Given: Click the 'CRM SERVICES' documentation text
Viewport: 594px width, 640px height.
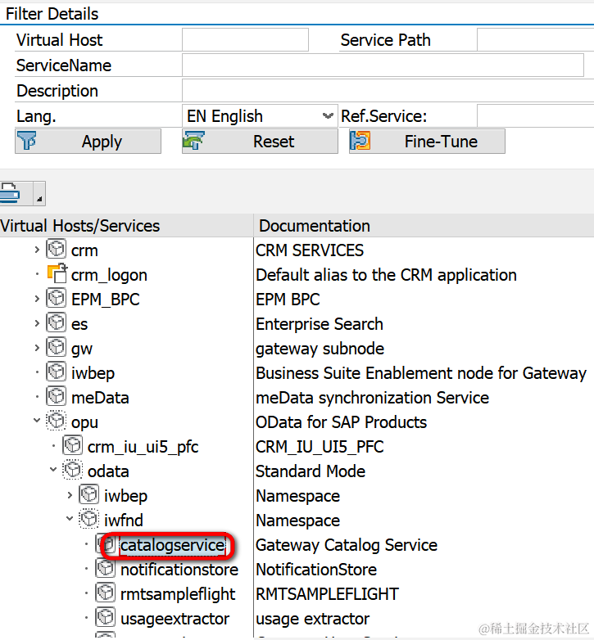Looking at the screenshot, I should [309, 250].
